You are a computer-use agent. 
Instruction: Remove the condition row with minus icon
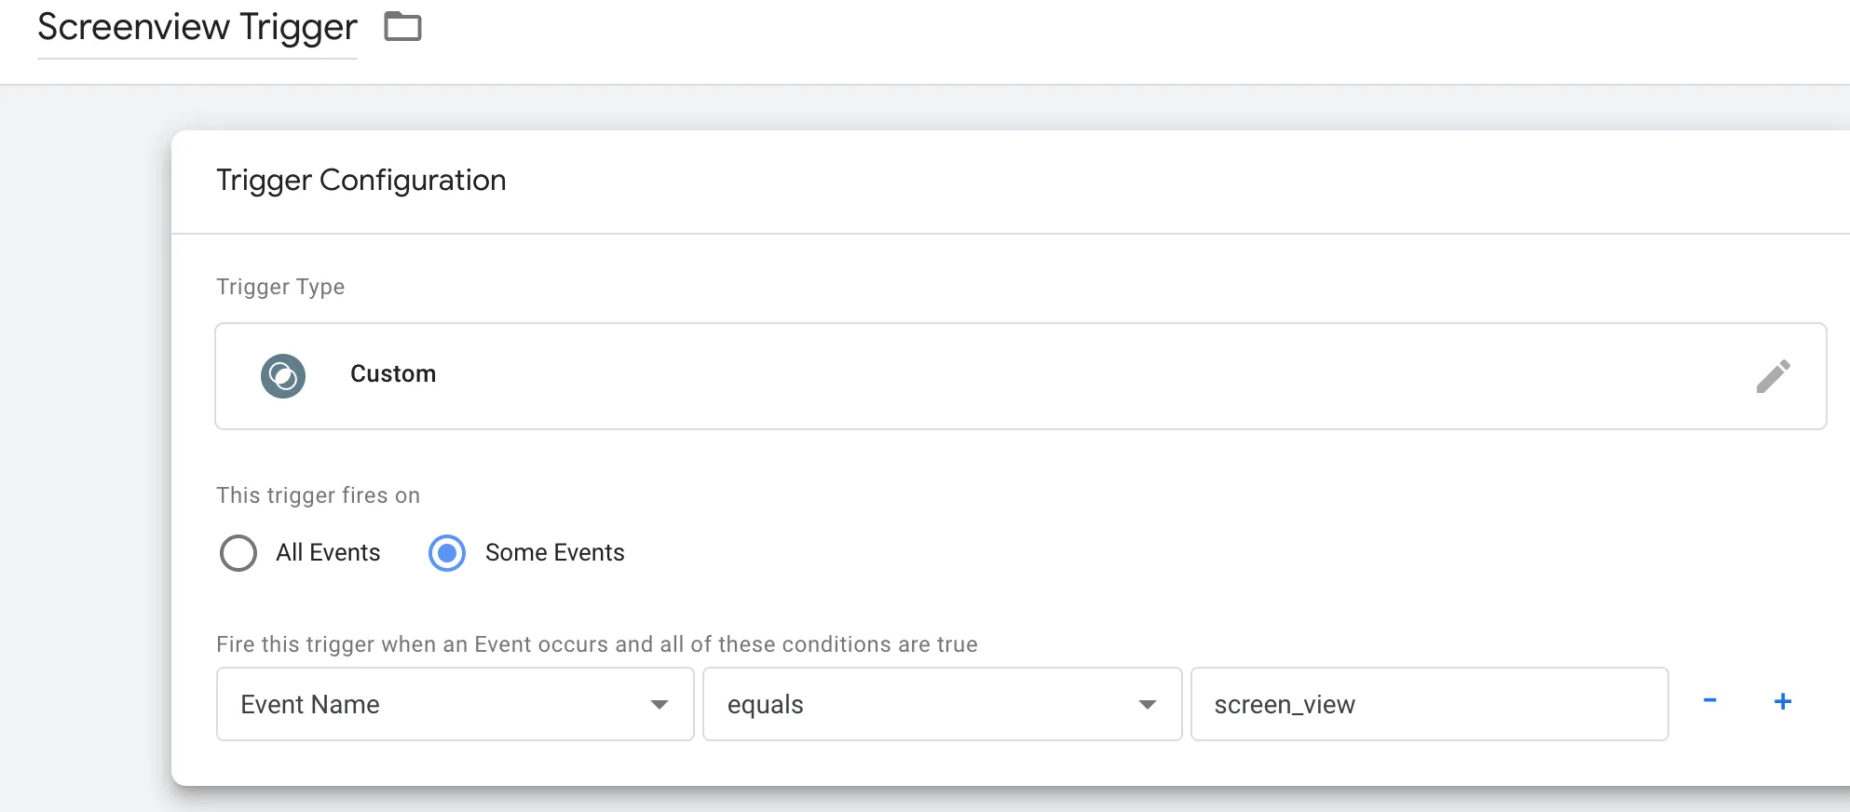[x=1709, y=701]
